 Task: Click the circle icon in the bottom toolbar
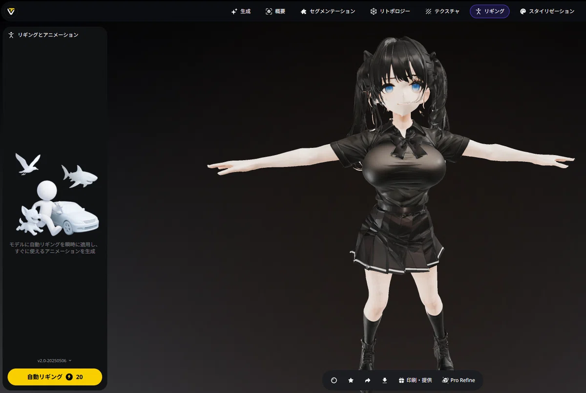point(334,380)
